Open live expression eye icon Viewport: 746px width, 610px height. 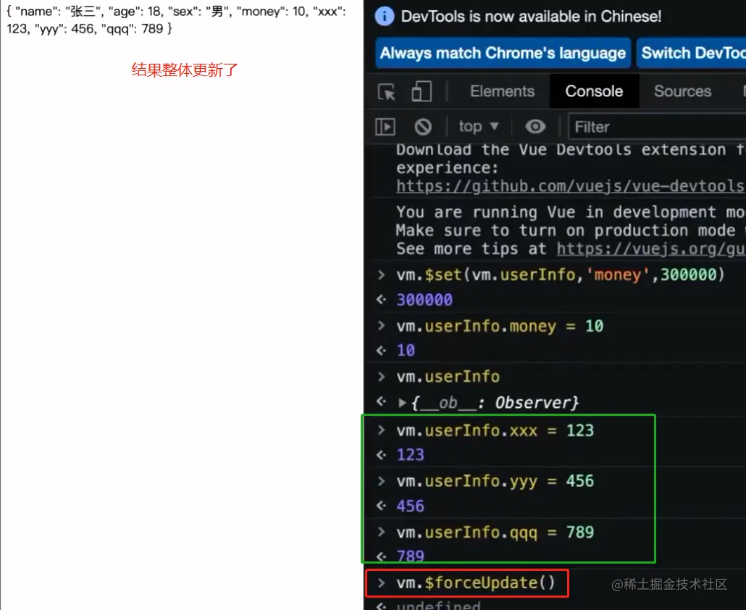pyautogui.click(x=535, y=127)
